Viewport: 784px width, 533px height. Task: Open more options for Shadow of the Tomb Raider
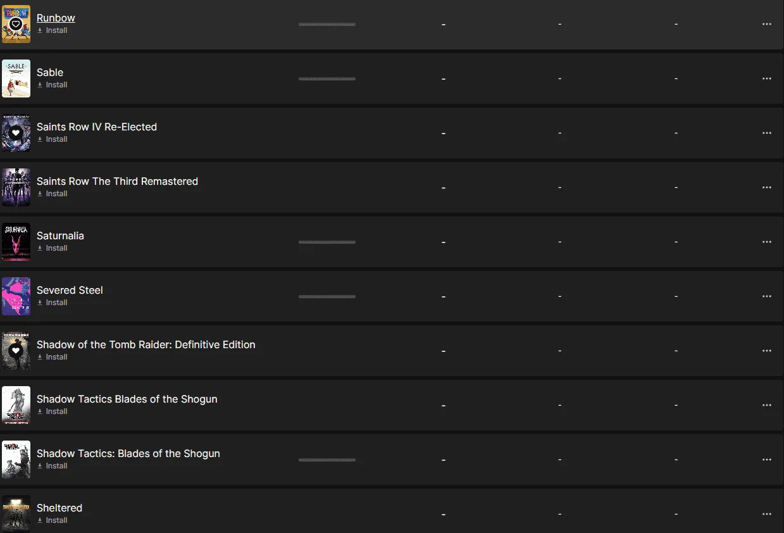coord(767,351)
